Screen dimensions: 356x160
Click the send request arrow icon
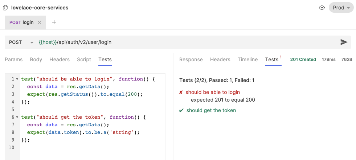pos(344,42)
